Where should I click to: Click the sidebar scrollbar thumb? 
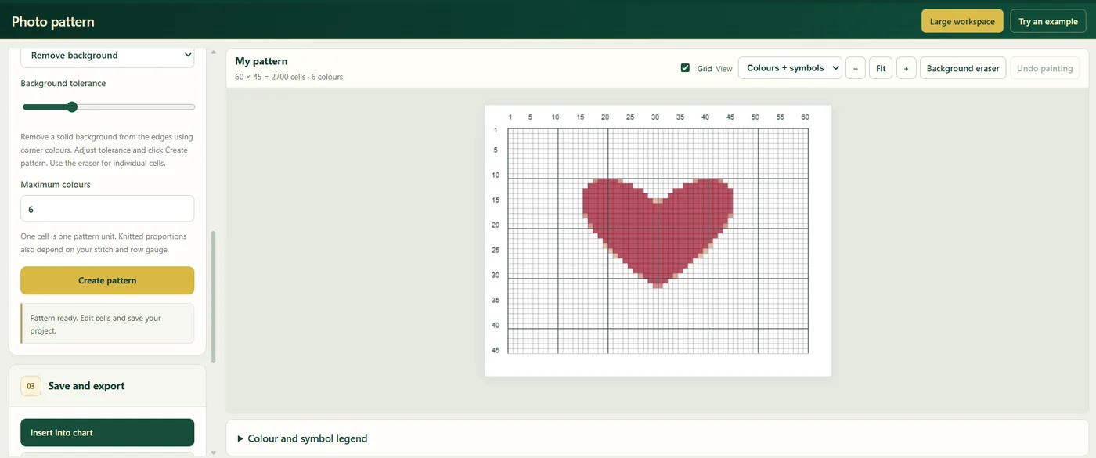(214, 297)
